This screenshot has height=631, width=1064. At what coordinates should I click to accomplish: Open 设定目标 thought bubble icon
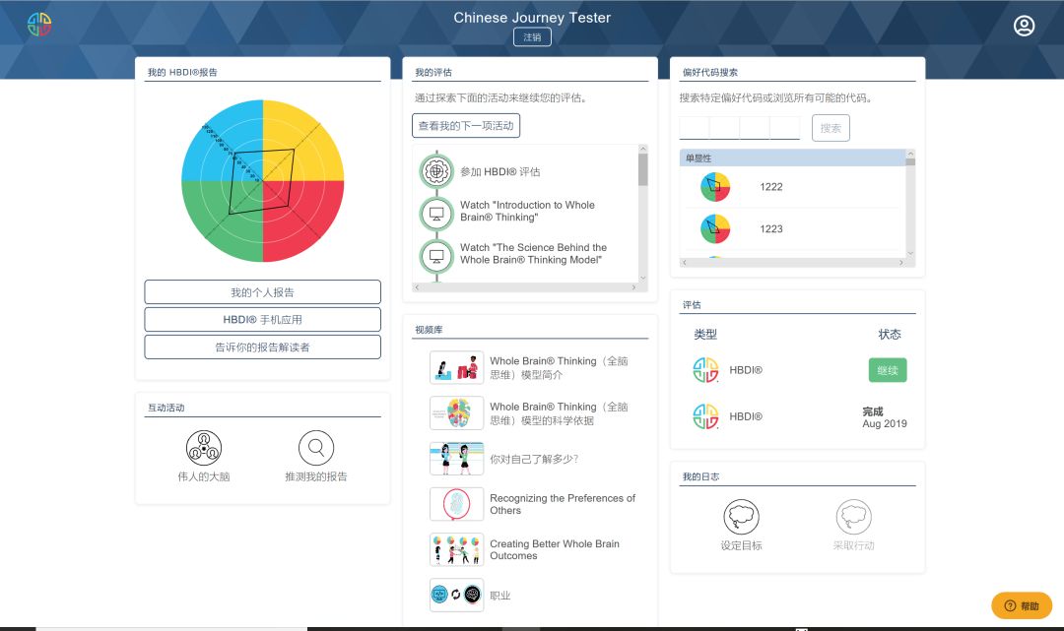pyautogui.click(x=742, y=517)
